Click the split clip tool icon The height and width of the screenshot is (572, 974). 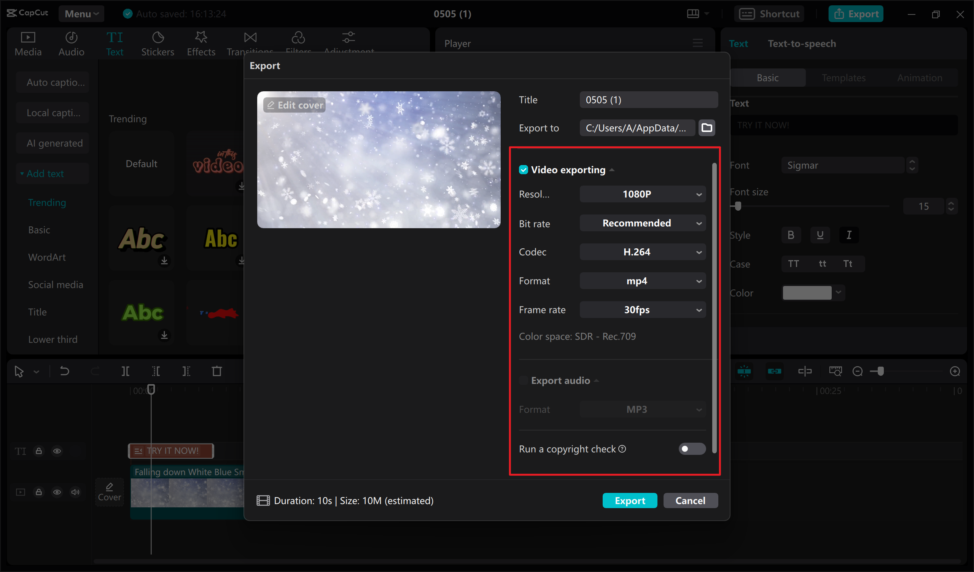125,372
